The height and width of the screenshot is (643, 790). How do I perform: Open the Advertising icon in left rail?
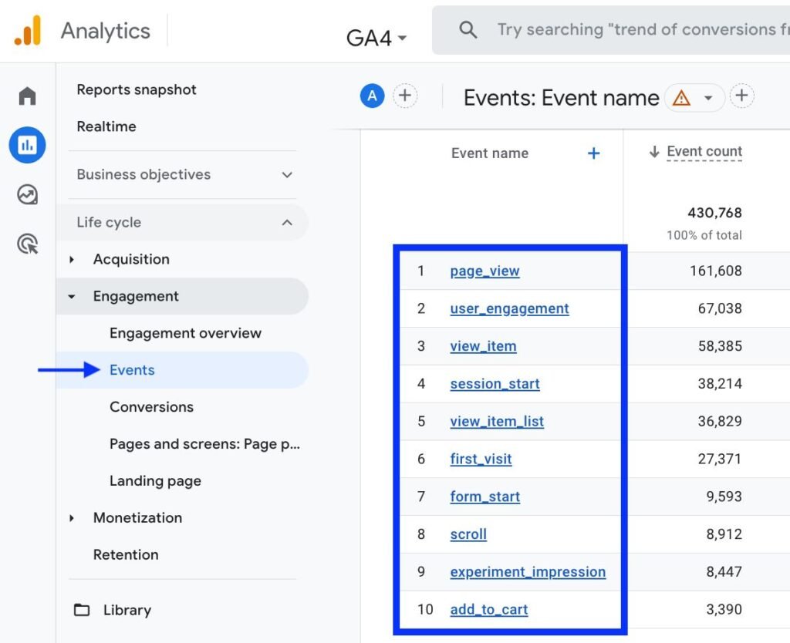[x=28, y=245]
